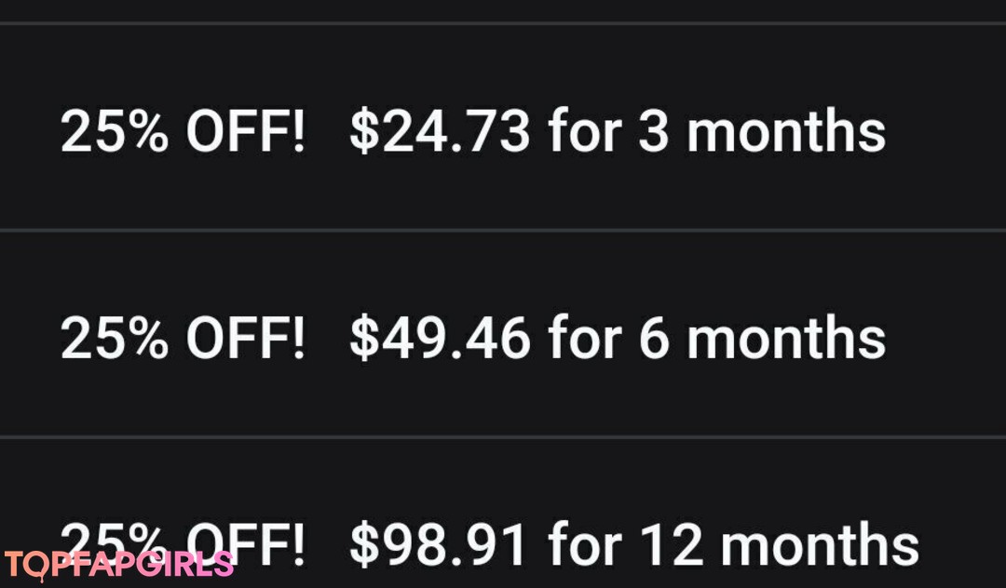Click the pink watermark logo in corner

point(118,564)
